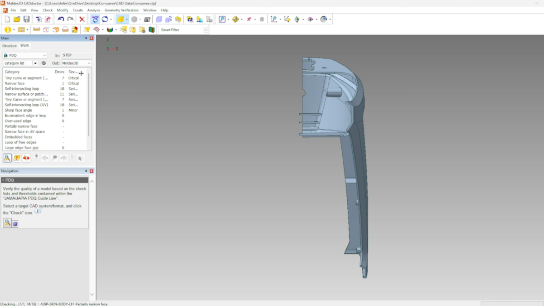Click the category list vertical scrollbar
Viewport: 544px width, 306px height.
point(89,105)
